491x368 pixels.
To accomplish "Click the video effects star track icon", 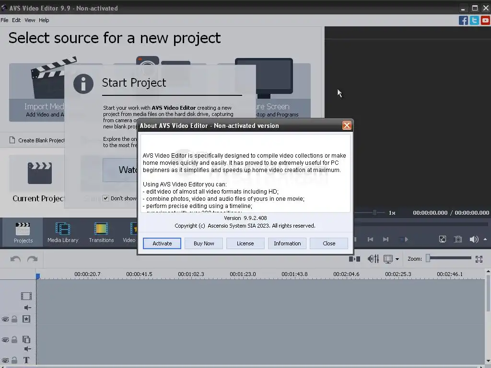I will pos(26,319).
